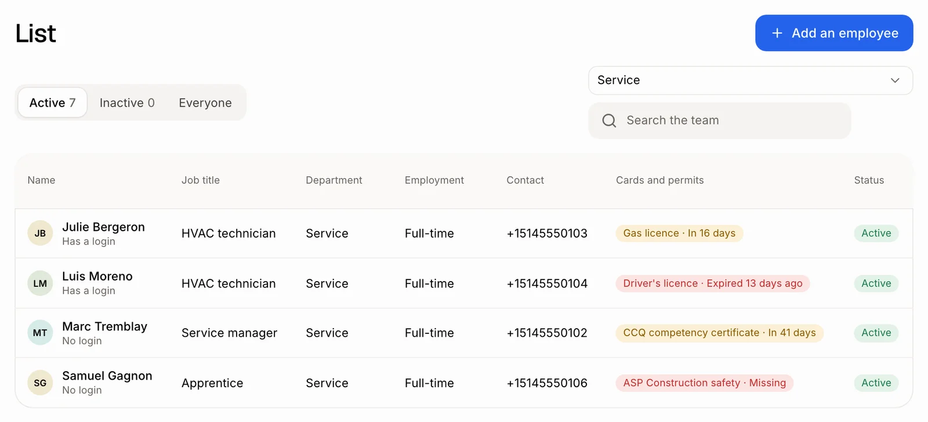Switch to the Active 7 tab
928x422 pixels.
click(x=53, y=103)
